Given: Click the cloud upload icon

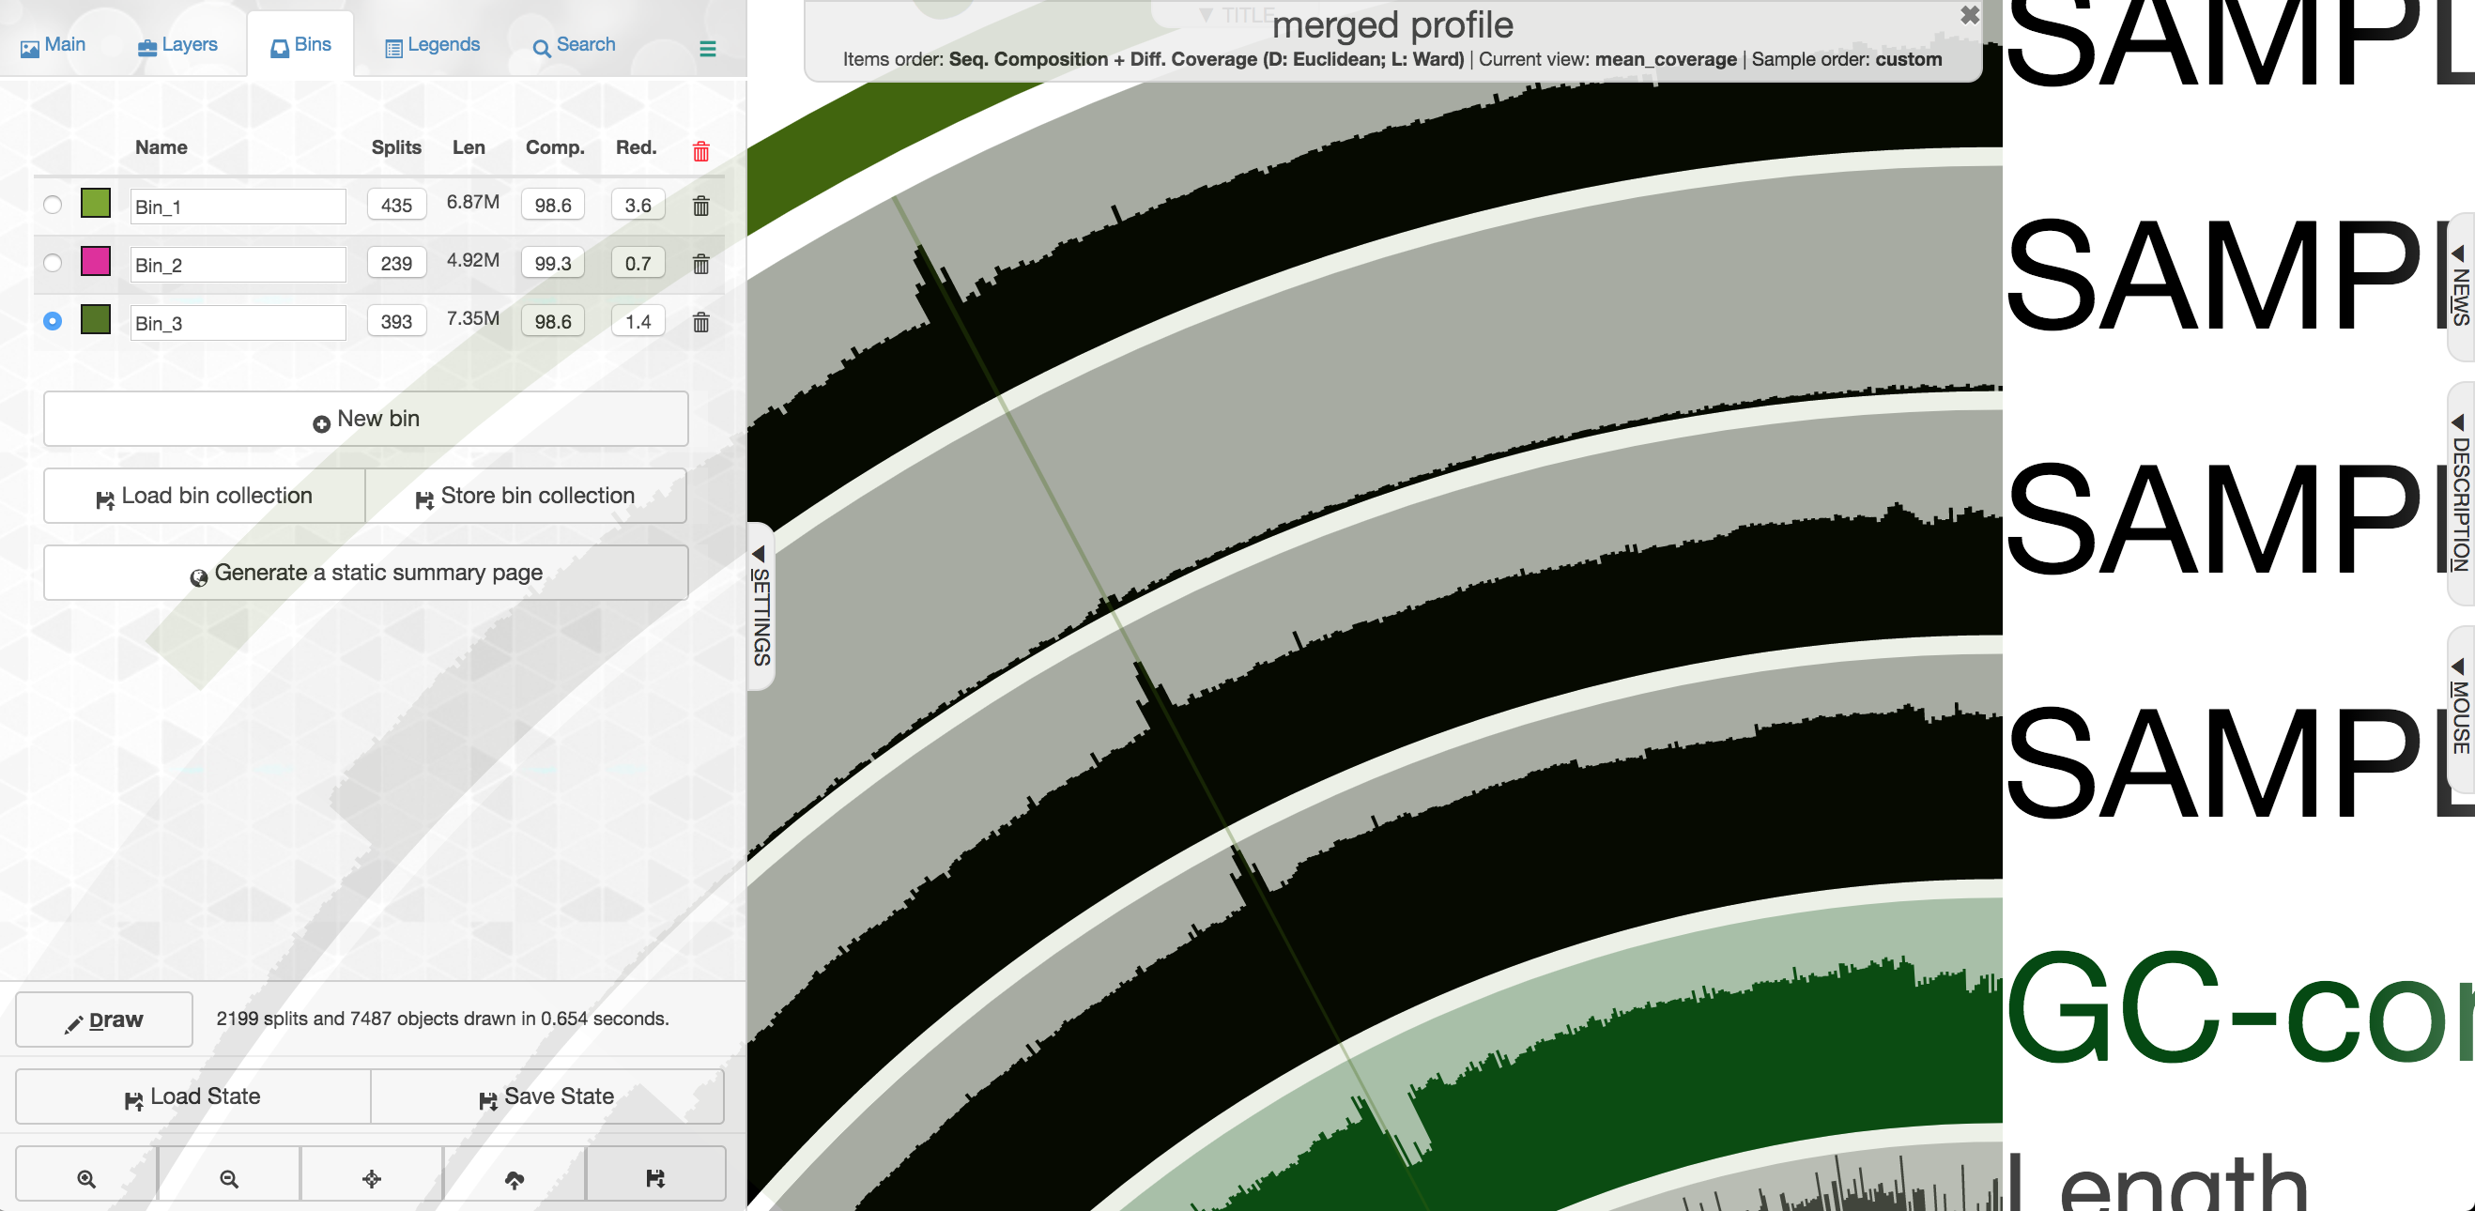Looking at the screenshot, I should point(514,1178).
